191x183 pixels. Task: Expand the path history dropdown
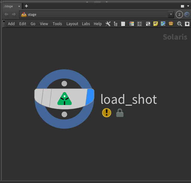pyautogui.click(x=171, y=14)
